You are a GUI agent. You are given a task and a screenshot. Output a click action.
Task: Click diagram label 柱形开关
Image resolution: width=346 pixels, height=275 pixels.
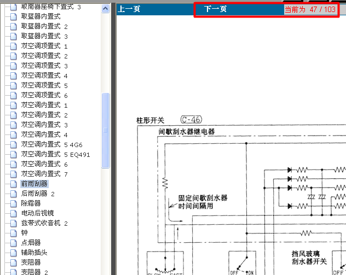[150, 120]
